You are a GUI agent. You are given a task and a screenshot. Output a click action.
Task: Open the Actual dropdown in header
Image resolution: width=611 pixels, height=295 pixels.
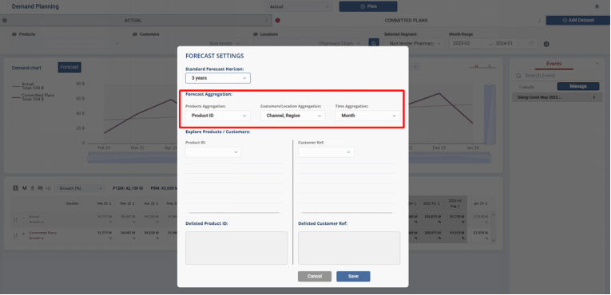[298, 6]
